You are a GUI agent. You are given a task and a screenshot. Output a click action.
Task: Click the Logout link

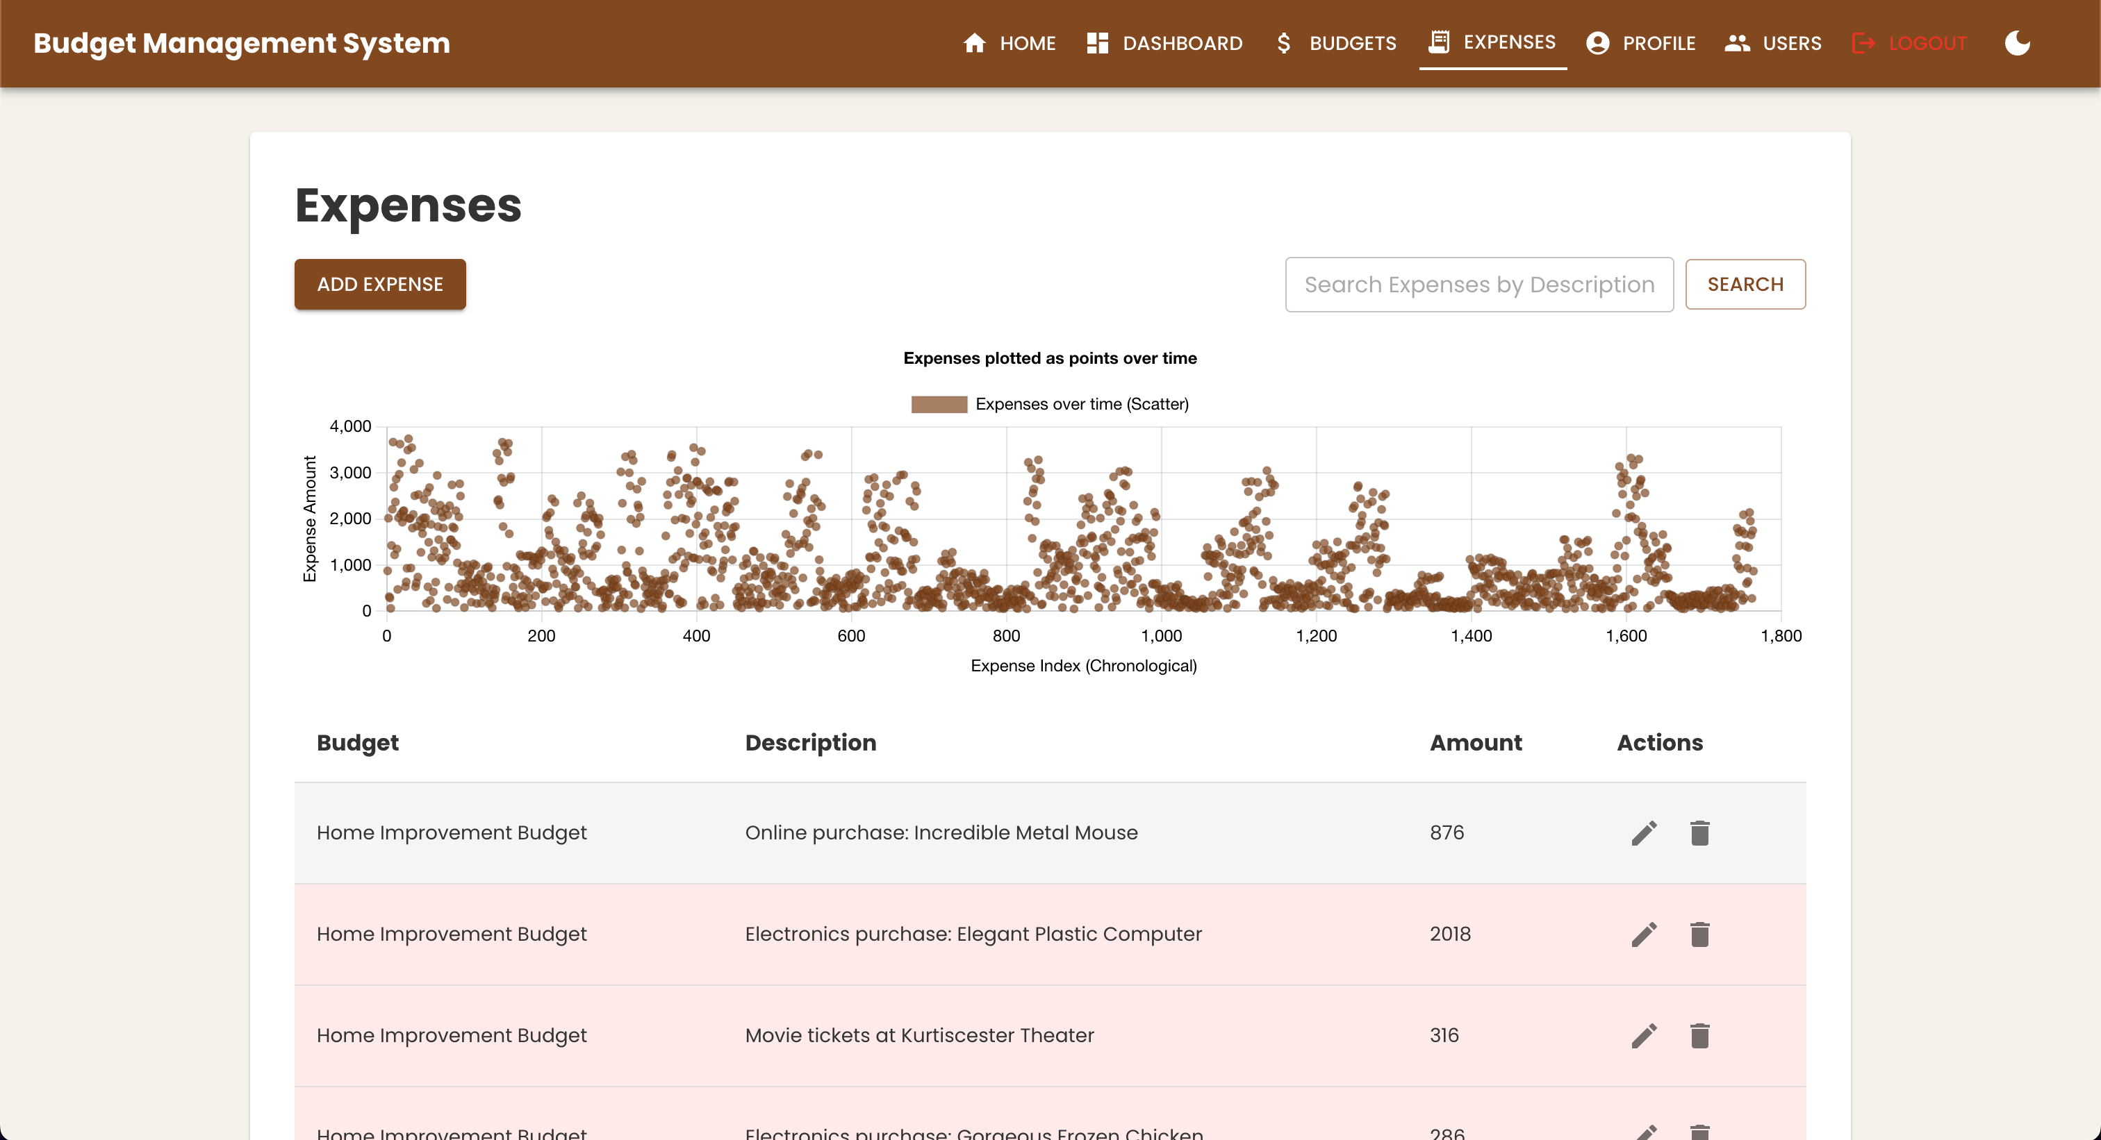point(1909,43)
